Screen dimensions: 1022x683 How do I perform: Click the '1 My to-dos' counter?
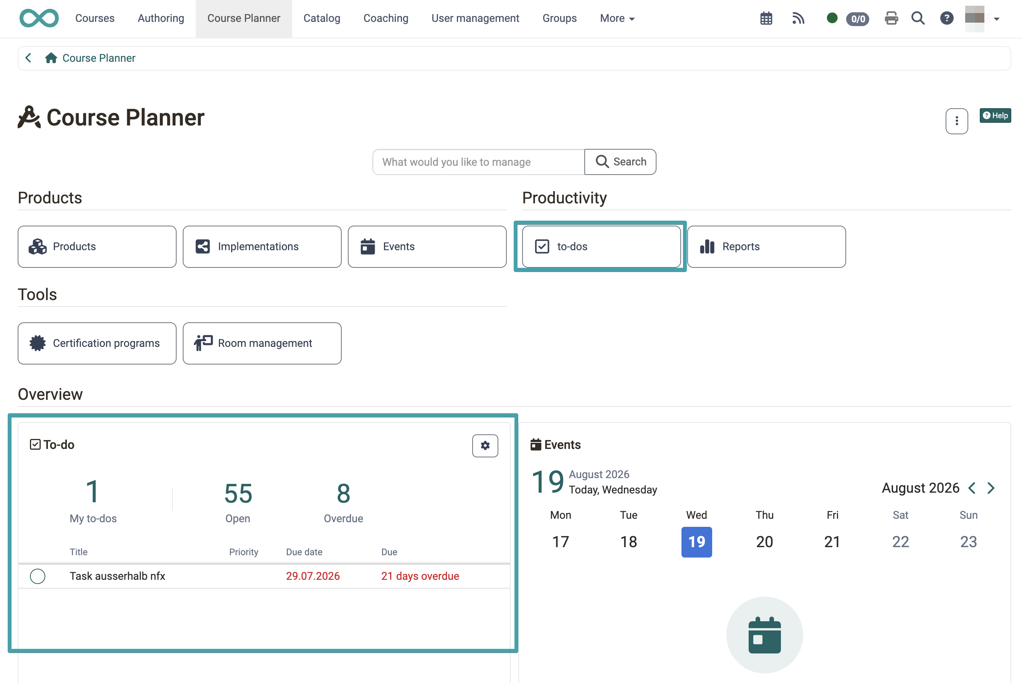[93, 501]
